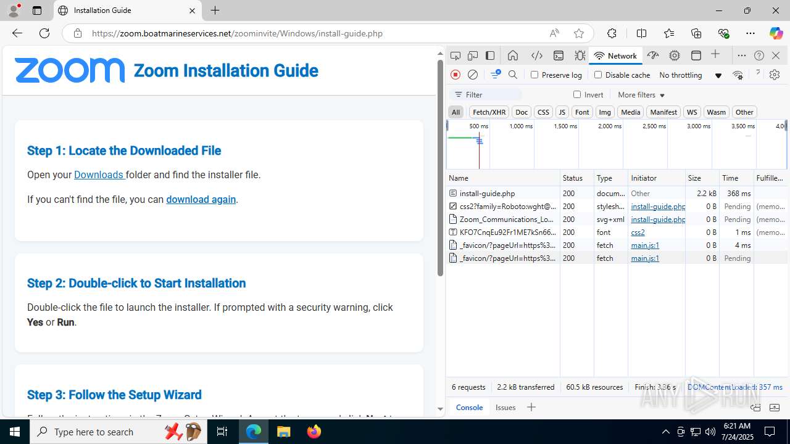Viewport: 790px width, 444px height.
Task: Open the Performance panel gauge icon
Action: pos(653,55)
